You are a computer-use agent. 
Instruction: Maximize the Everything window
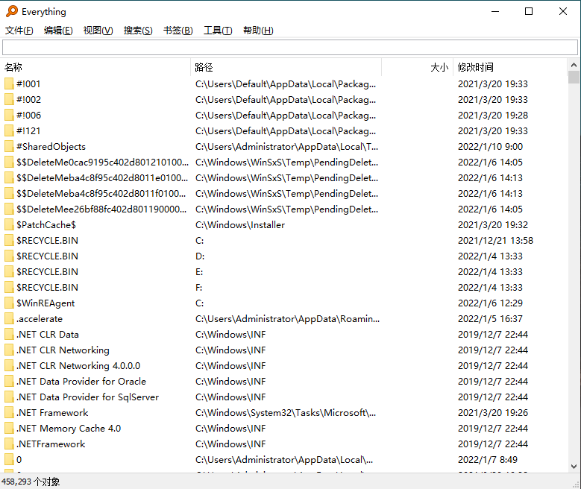[x=529, y=11]
